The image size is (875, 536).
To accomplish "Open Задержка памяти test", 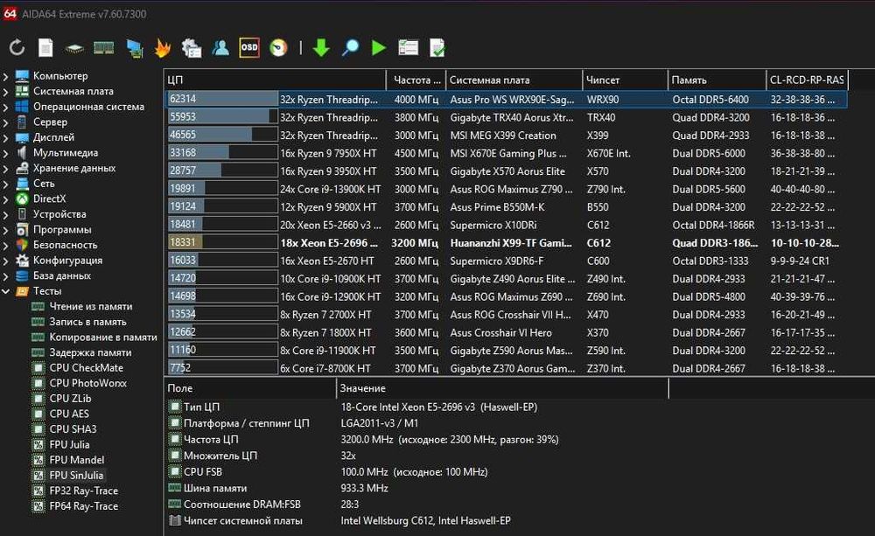I will pyautogui.click(x=90, y=352).
